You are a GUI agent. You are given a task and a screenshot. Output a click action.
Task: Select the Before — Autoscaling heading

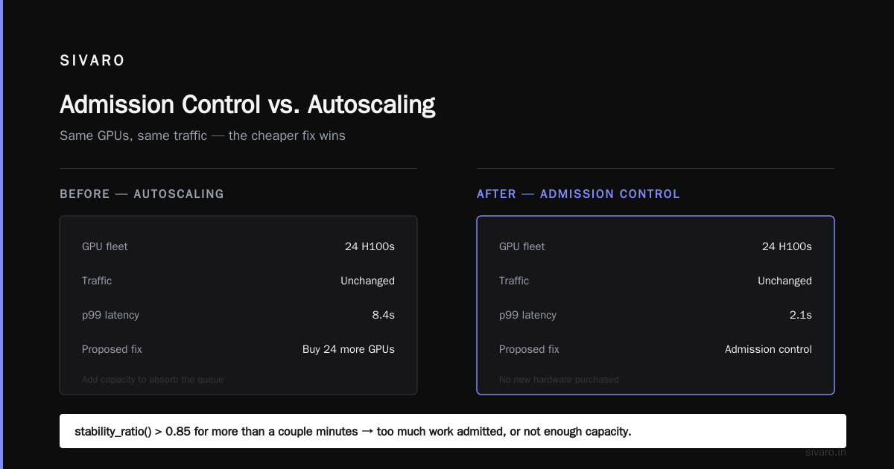click(x=142, y=194)
